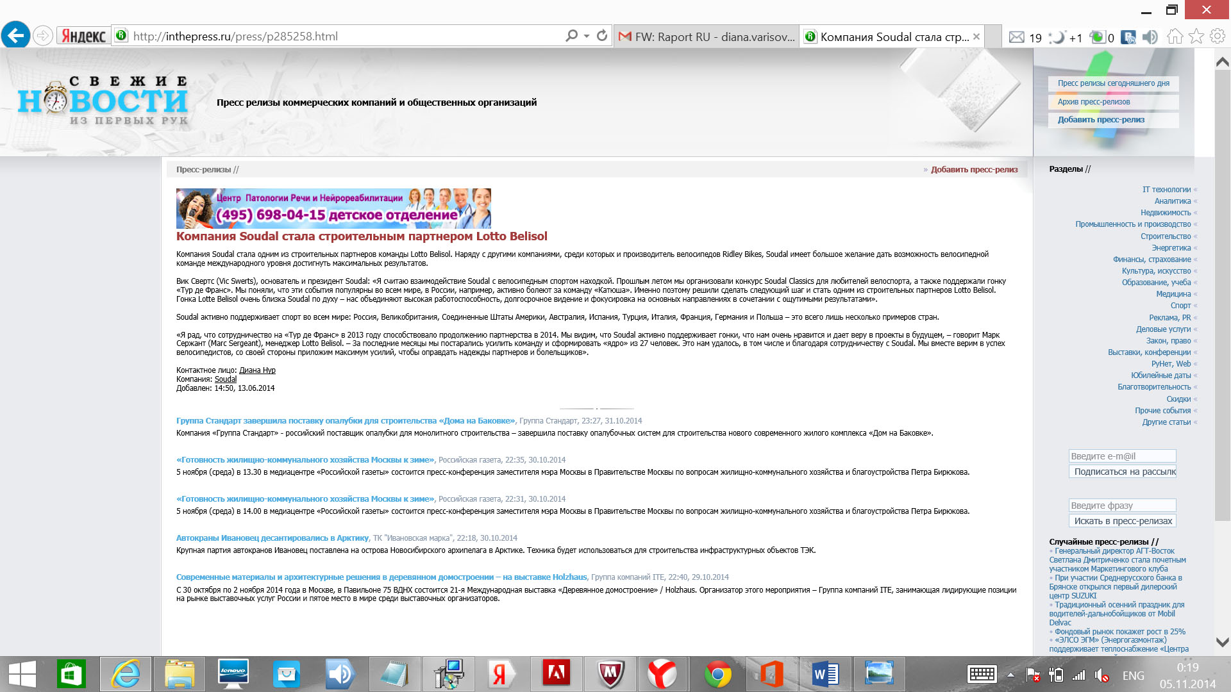Open the Soudal company link
Viewport: 1231px width, 692px height.
tap(226, 379)
